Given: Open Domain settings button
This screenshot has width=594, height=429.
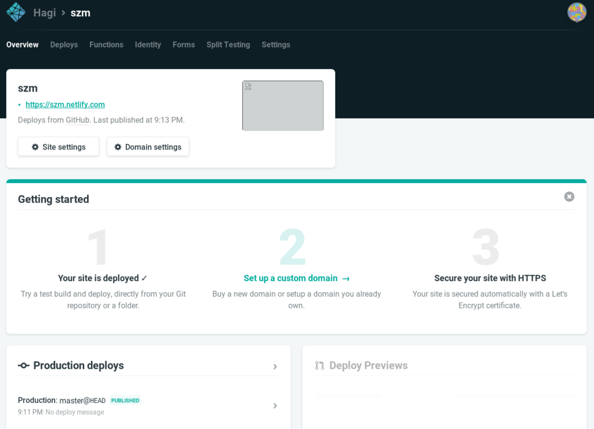Looking at the screenshot, I should [x=148, y=147].
